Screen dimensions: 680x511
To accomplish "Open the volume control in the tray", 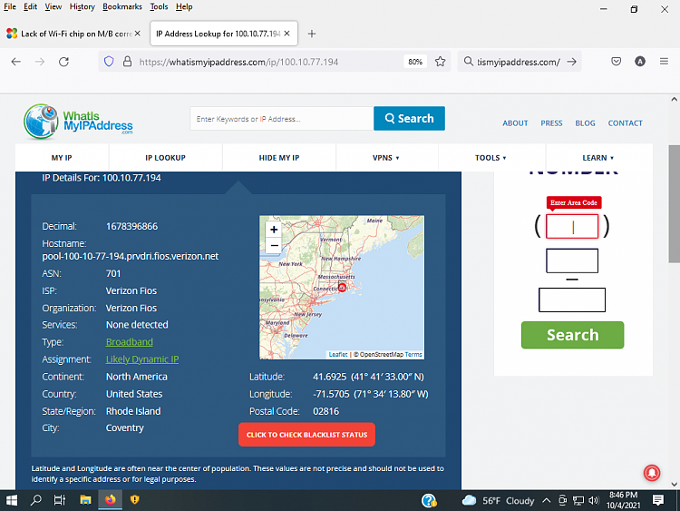I will pyautogui.click(x=594, y=501).
